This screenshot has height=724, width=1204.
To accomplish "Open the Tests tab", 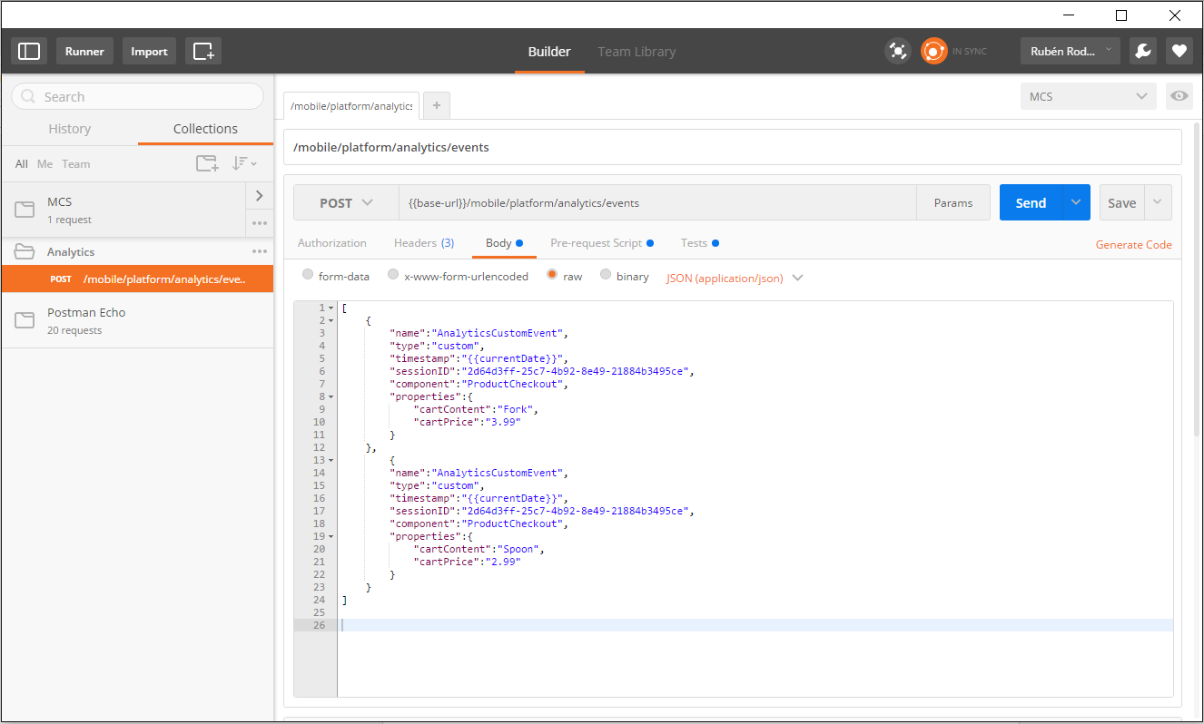I will 700,243.
